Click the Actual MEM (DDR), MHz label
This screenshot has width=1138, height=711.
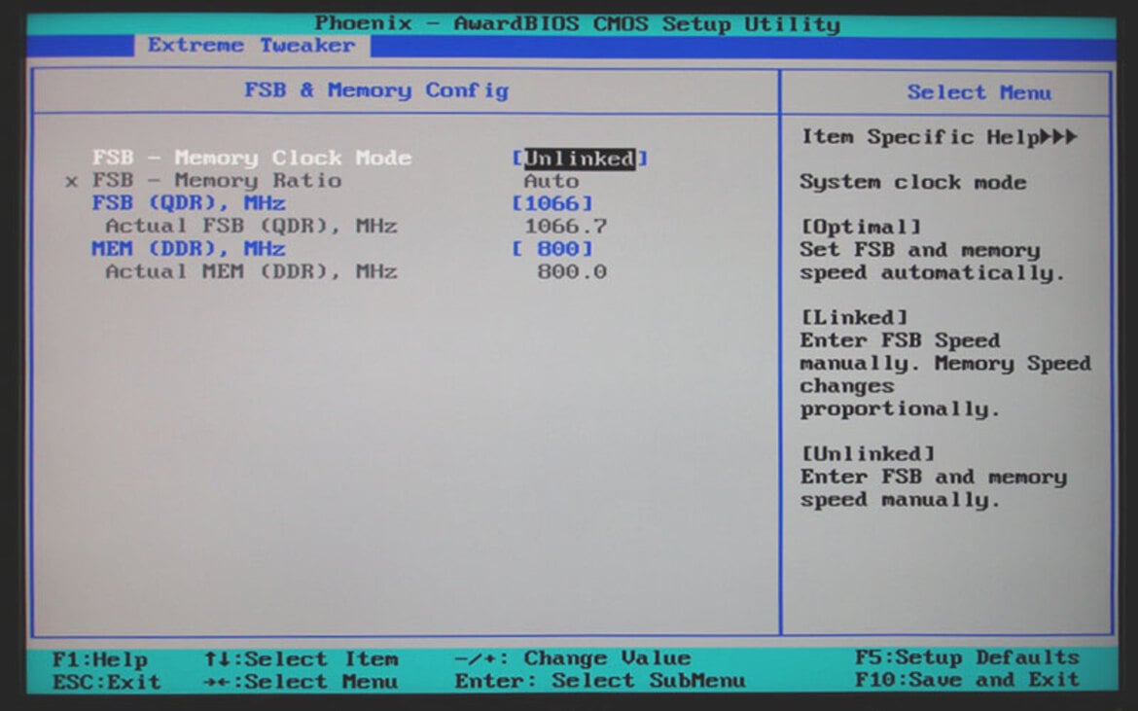click(x=251, y=271)
